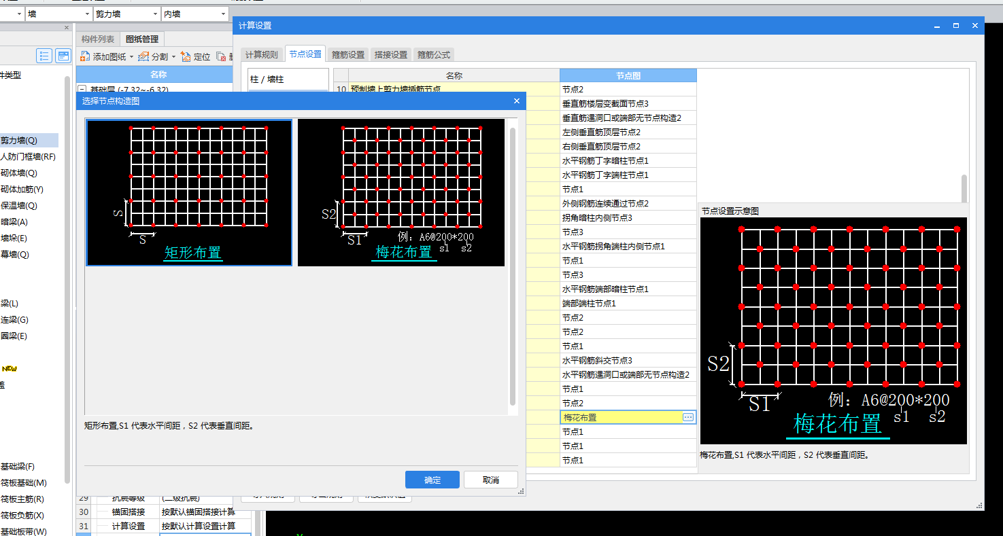Screen dimensions: 1003x536
Task: Select 连梁(G) in navigation tree
Action: pyautogui.click(x=14, y=320)
